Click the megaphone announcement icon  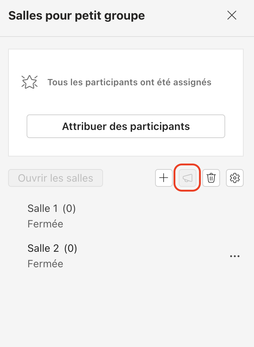187,178
